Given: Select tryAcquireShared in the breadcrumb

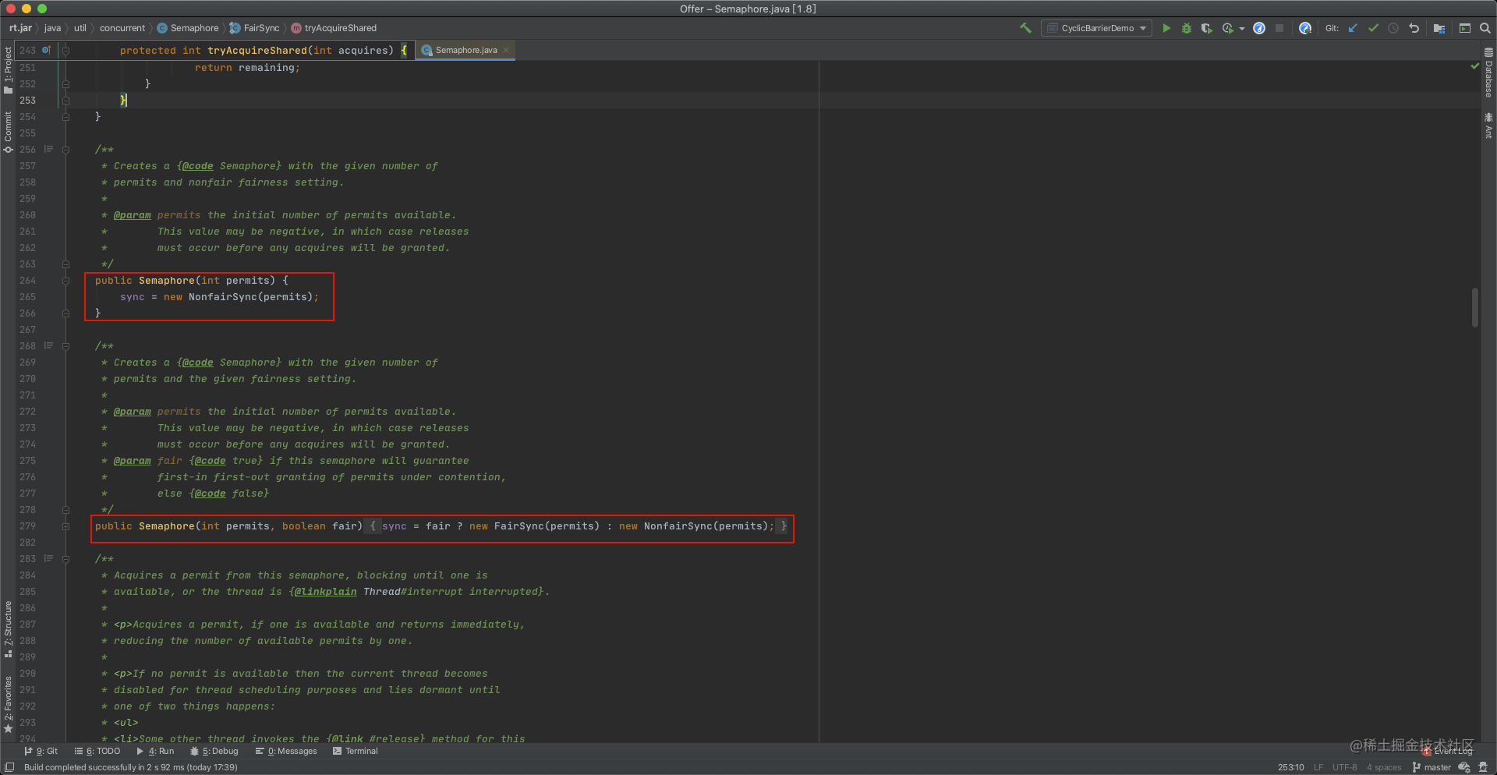Looking at the screenshot, I should 334,28.
